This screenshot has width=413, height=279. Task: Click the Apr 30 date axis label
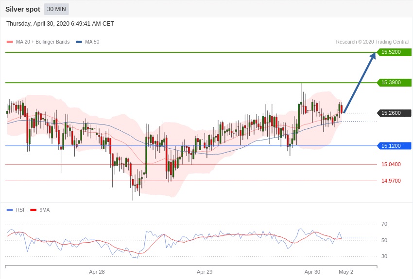point(312,272)
